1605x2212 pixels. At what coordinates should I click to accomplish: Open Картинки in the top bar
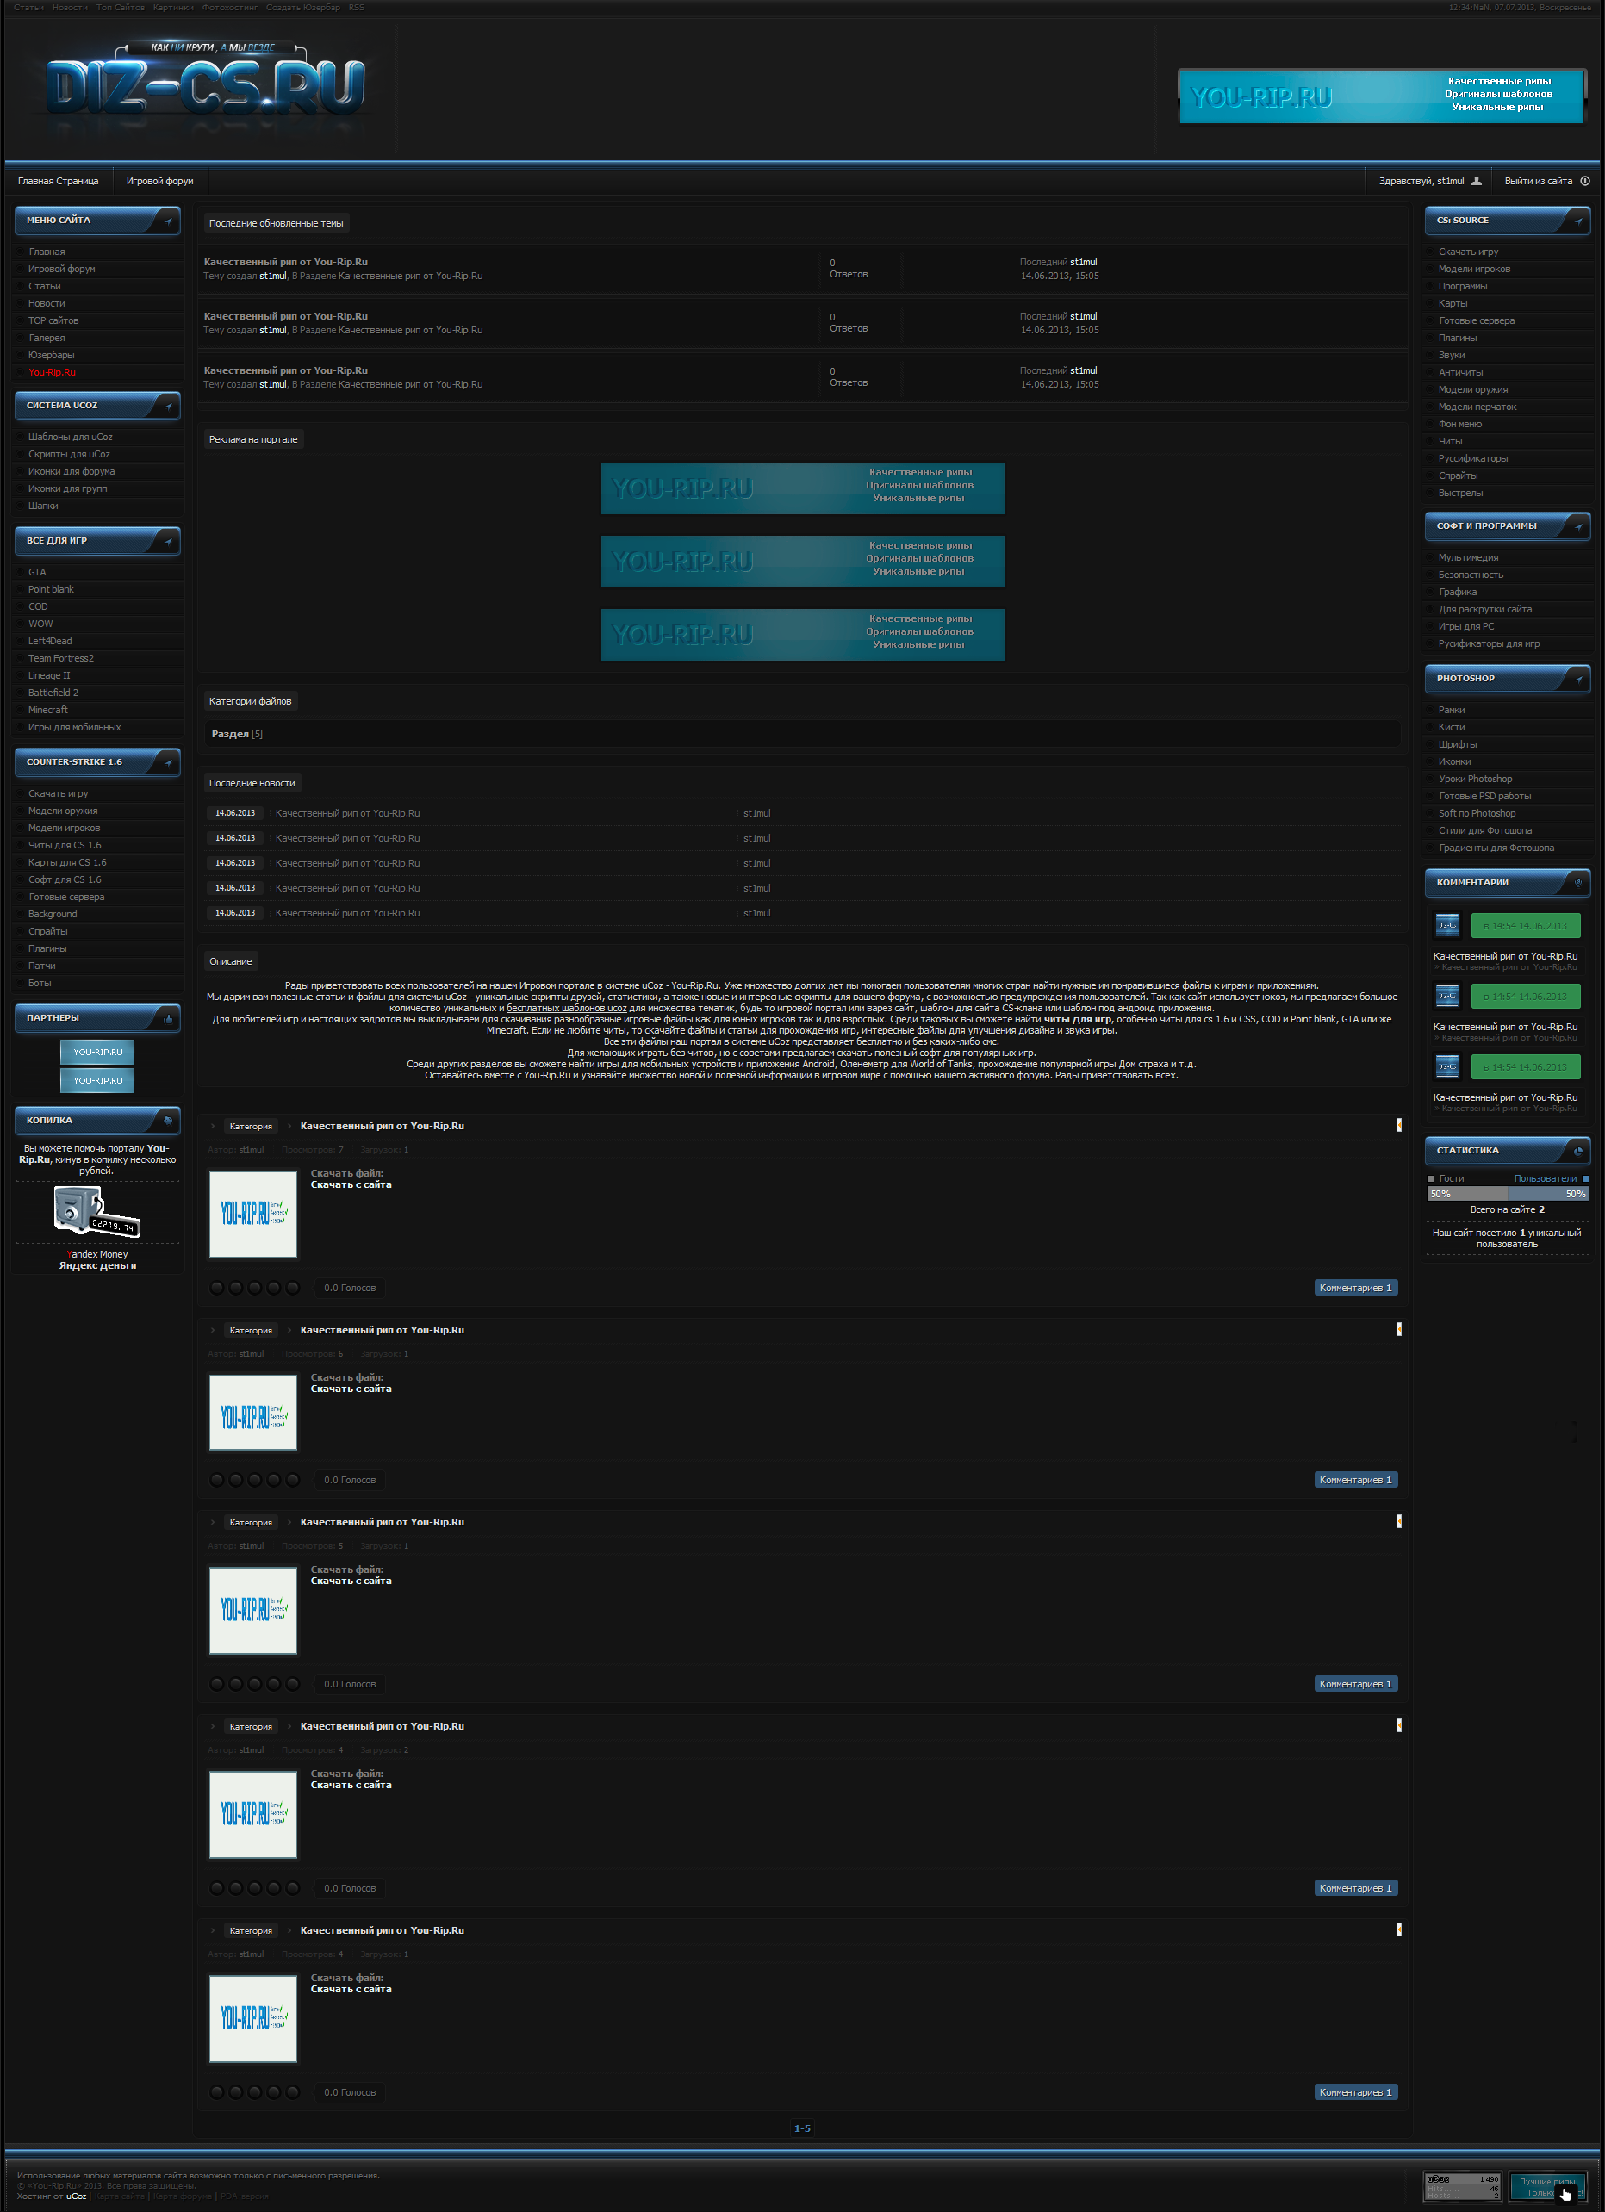click(x=172, y=8)
